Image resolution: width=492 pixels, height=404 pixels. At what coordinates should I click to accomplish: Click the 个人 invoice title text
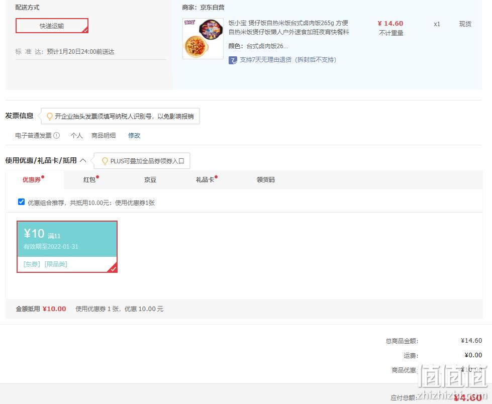point(76,136)
